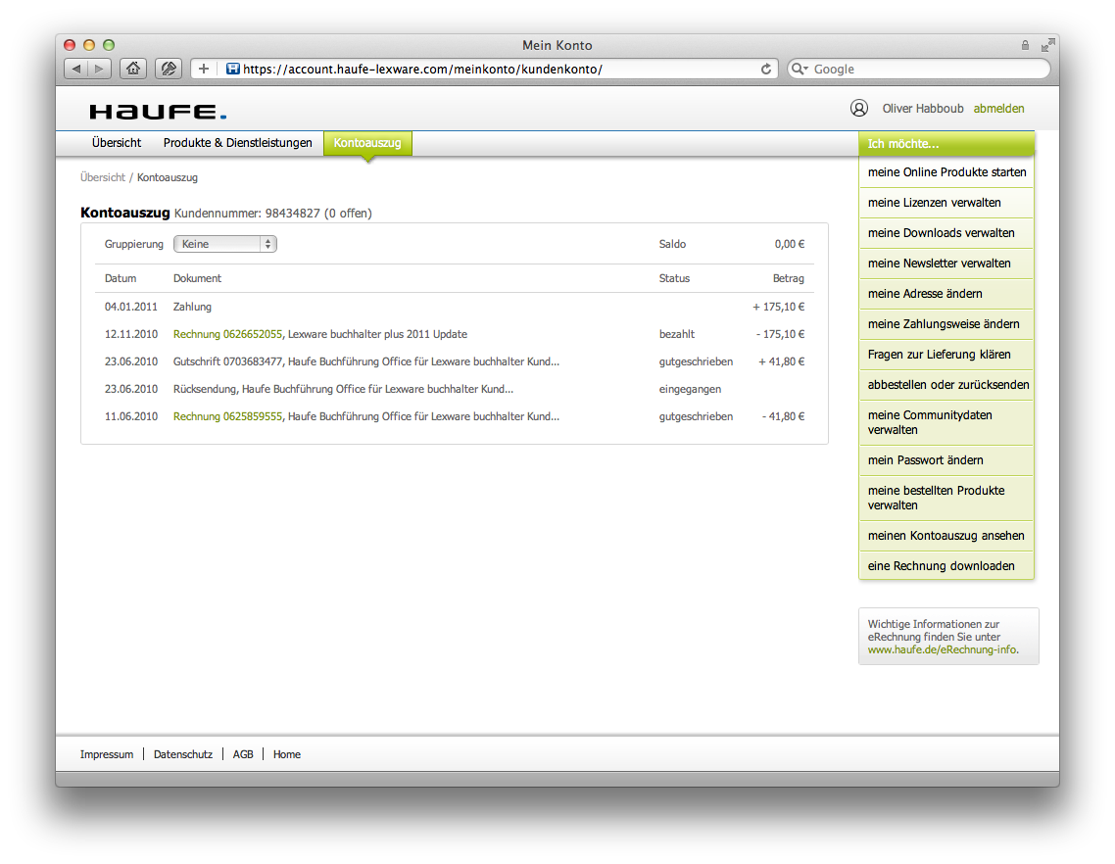Click the toolbar icon right of Home
This screenshot has height=864, width=1115.
(169, 69)
